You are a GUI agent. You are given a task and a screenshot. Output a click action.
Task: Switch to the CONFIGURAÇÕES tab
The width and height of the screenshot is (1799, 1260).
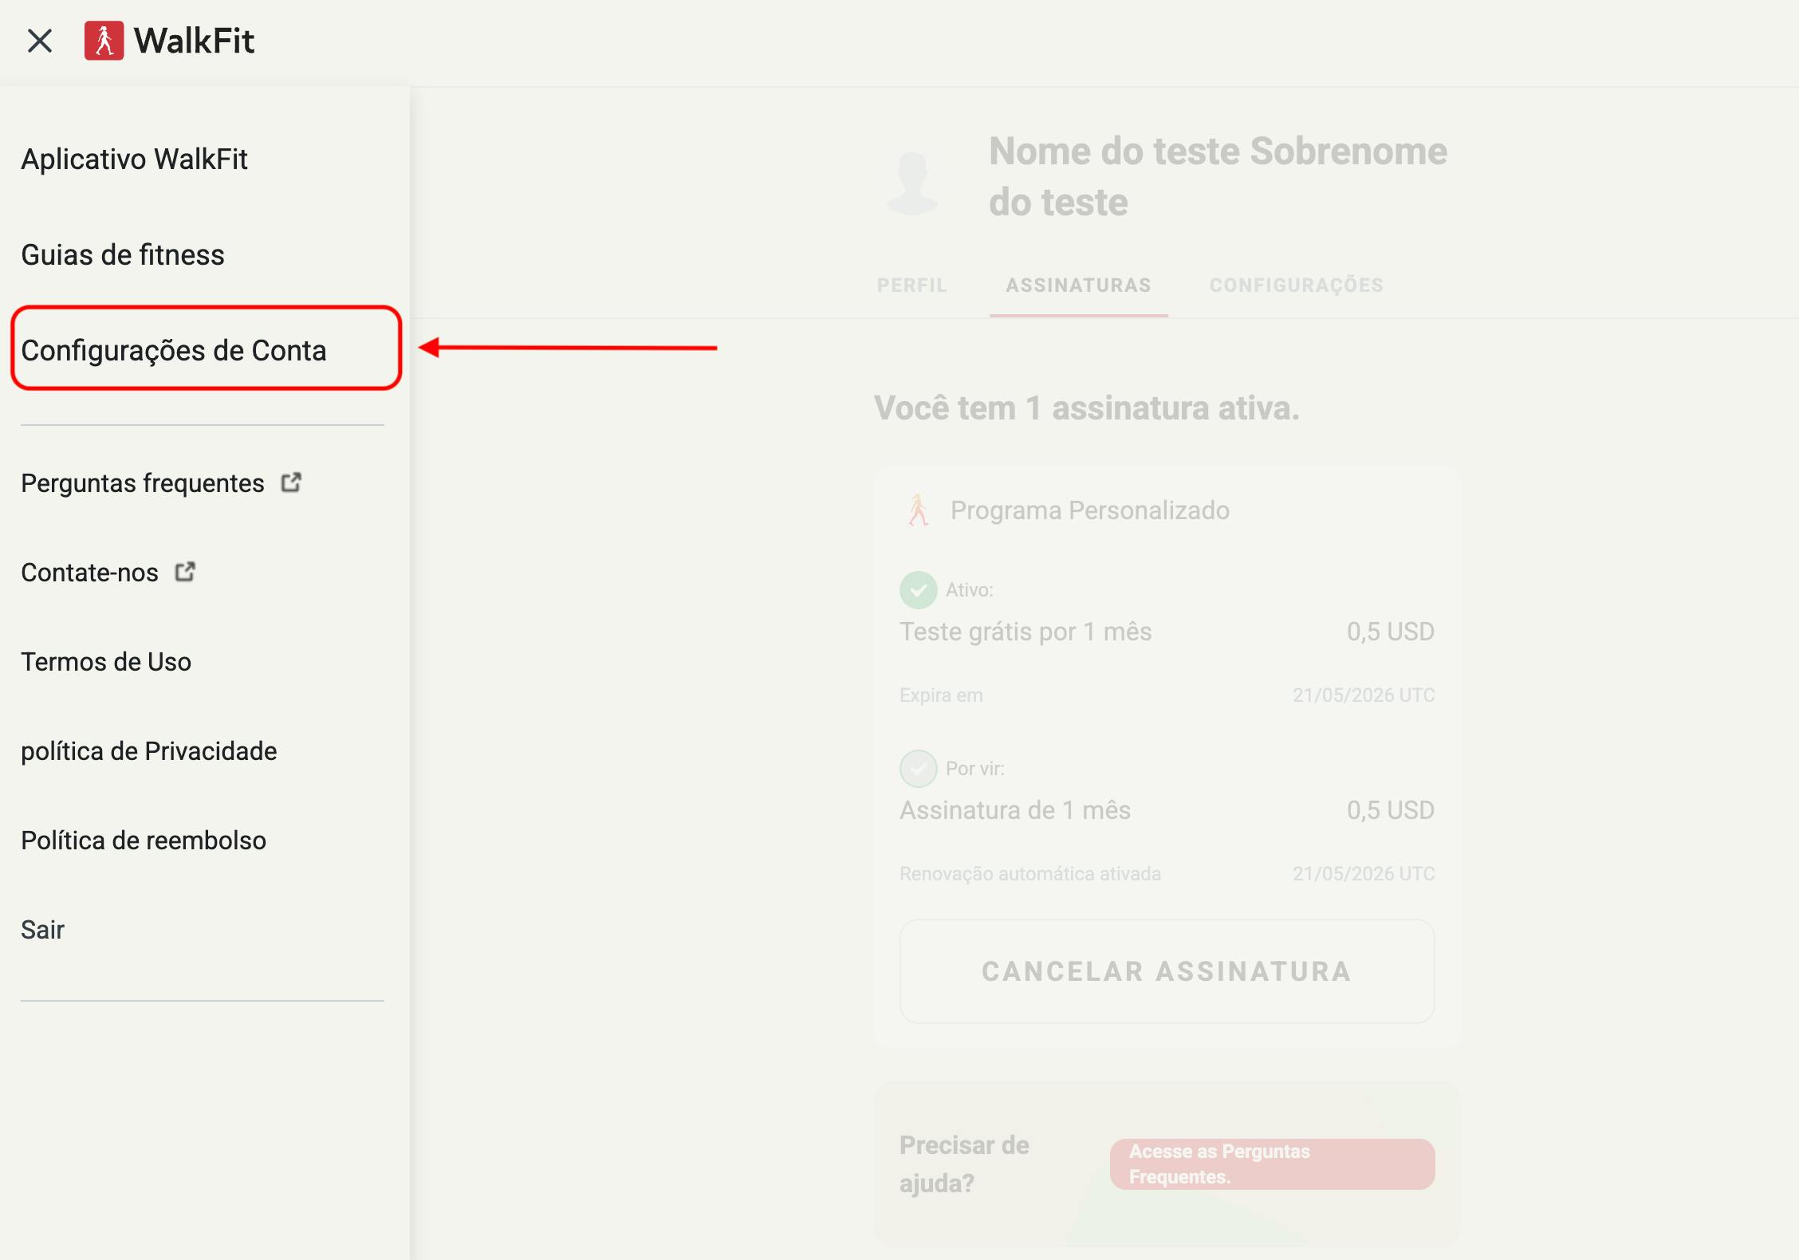(x=1296, y=285)
